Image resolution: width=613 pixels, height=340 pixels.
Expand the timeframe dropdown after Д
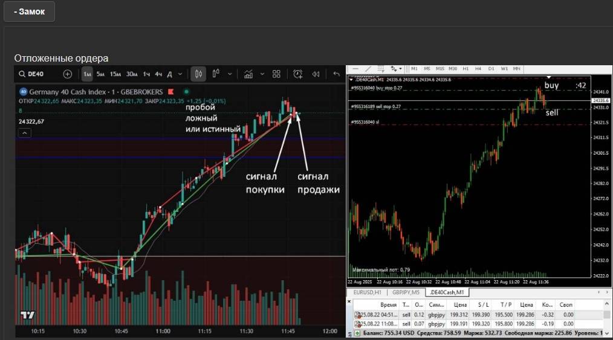(x=180, y=74)
